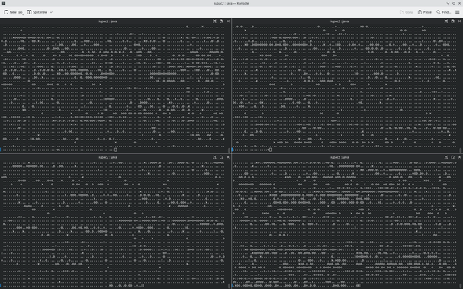Detach the bottom-right terminal pane
The image size is (463, 289).
[452, 157]
